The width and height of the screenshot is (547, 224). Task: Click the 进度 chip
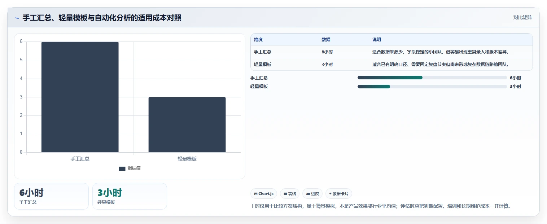pyautogui.click(x=312, y=194)
